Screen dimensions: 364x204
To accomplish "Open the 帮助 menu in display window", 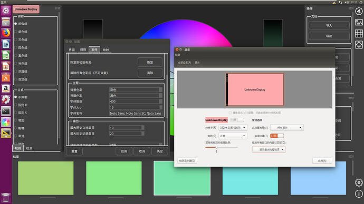I will [x=178, y=55].
